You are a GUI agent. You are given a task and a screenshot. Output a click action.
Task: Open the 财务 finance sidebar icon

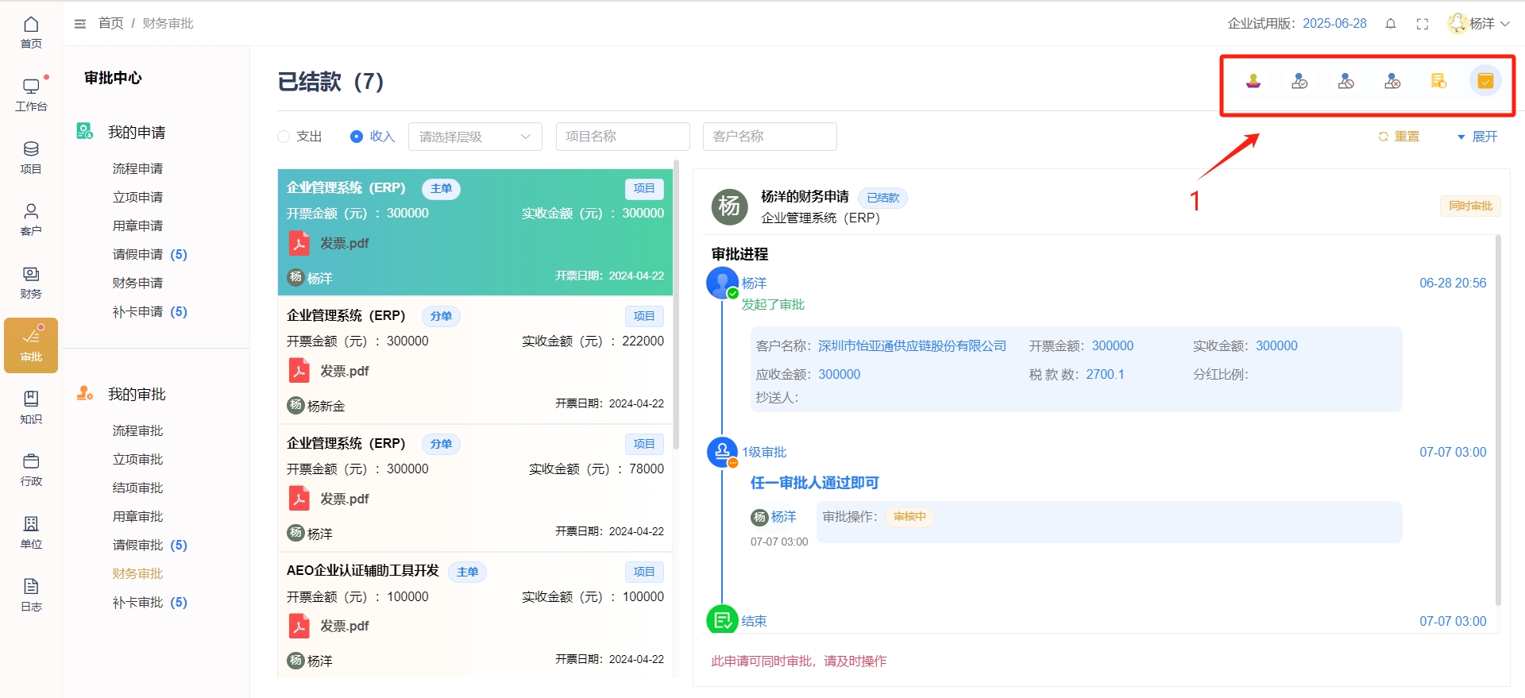pos(31,283)
